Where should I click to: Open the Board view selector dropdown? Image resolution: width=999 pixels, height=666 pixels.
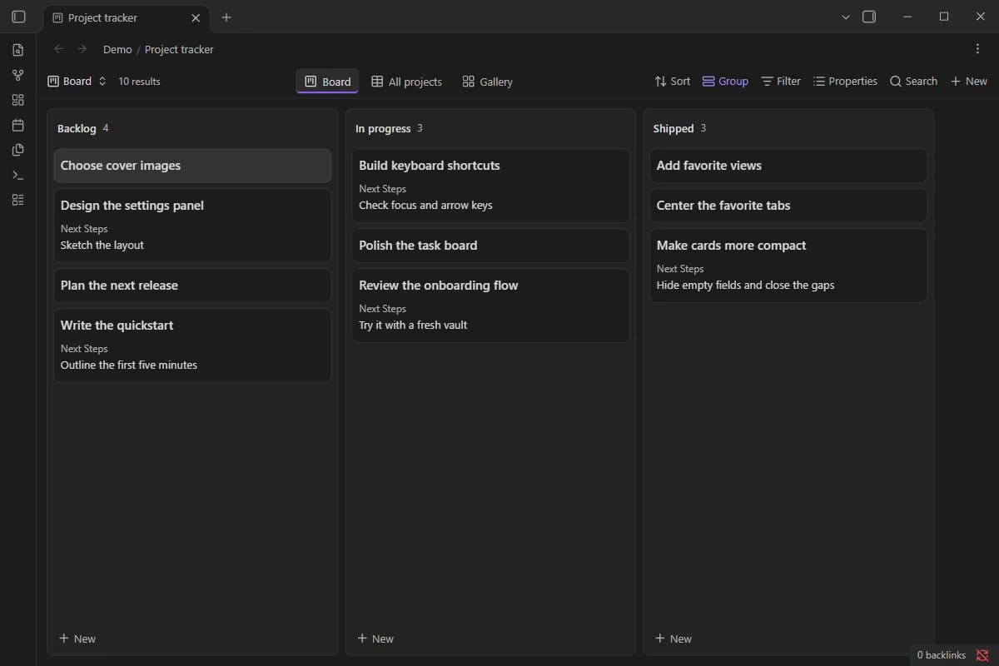tap(77, 81)
